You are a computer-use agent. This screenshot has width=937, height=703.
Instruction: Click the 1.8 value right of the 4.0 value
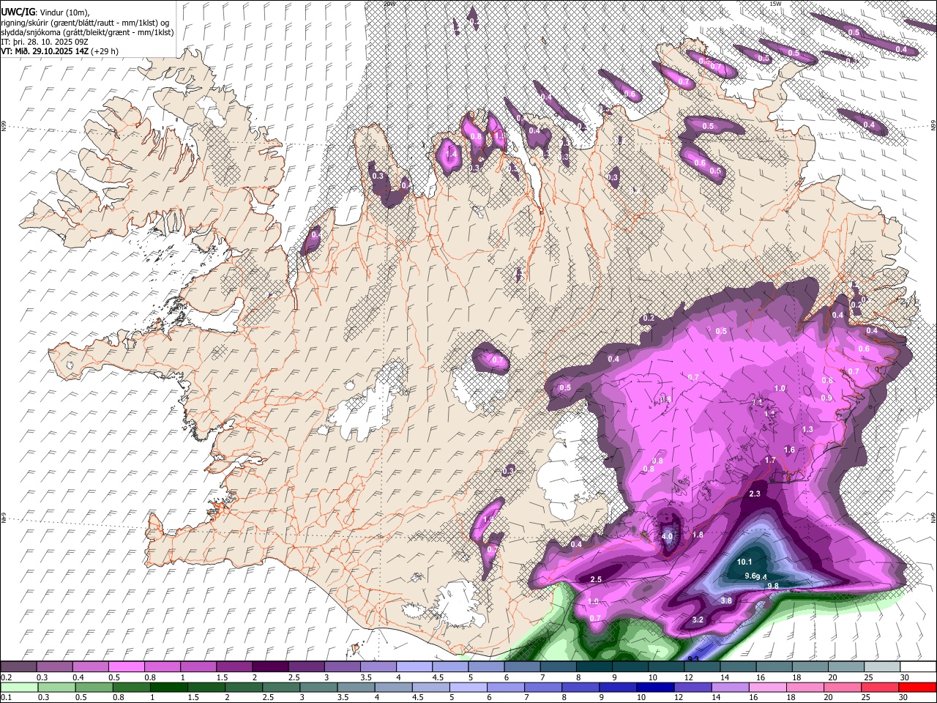pos(698,535)
